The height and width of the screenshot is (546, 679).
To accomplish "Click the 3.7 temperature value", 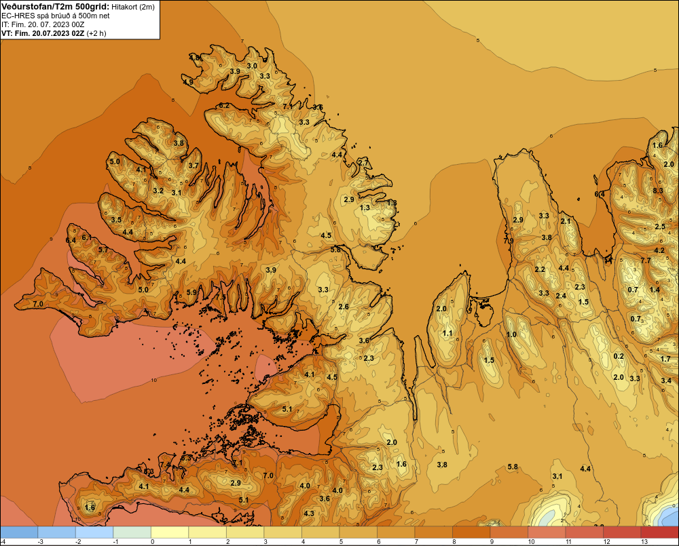I will [x=194, y=165].
